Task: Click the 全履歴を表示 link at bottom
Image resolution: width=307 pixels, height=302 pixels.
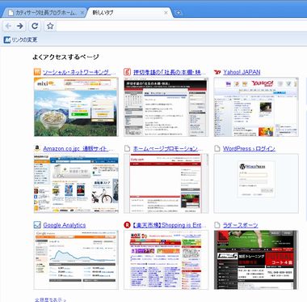Action: 50,300
